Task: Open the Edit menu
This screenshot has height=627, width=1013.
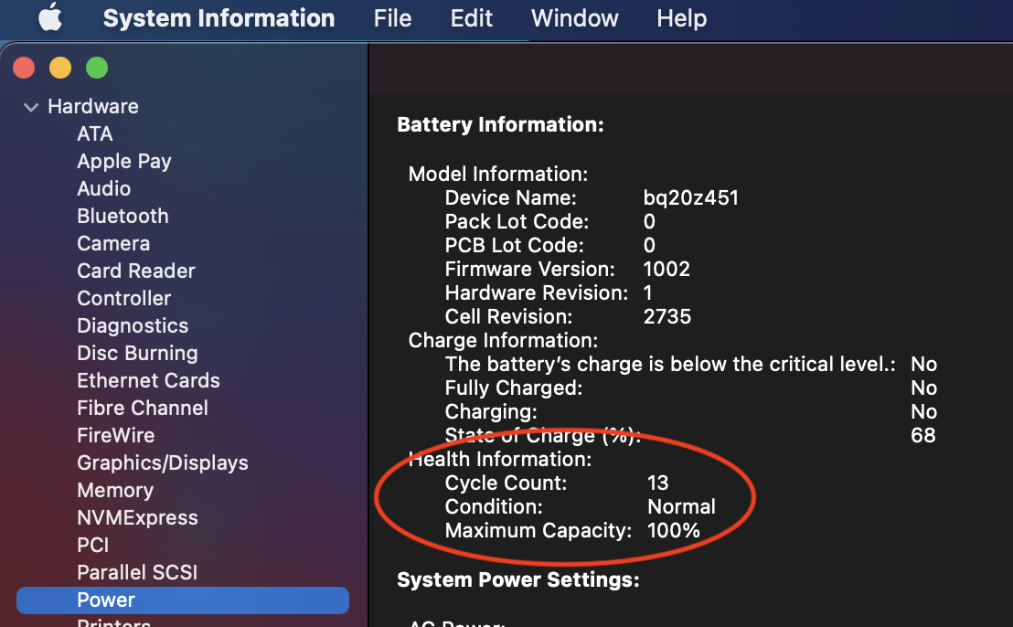Action: pos(472,18)
